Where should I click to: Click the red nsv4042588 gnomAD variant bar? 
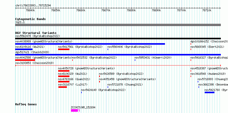coord(25,60)
